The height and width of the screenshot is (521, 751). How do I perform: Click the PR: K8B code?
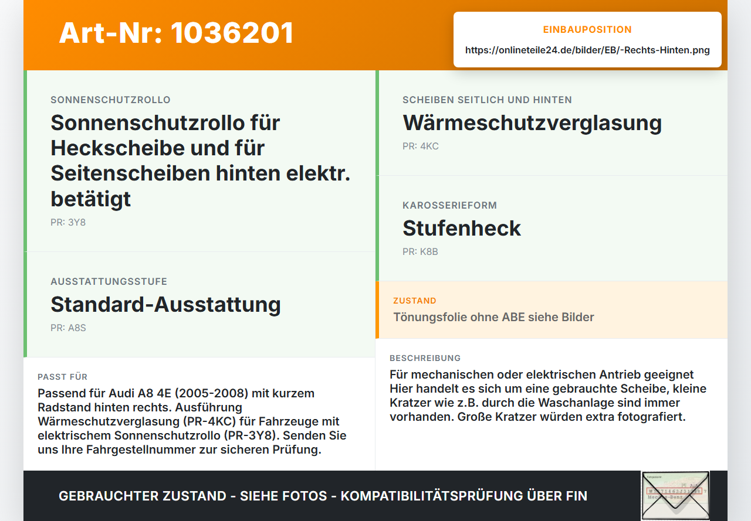point(420,252)
